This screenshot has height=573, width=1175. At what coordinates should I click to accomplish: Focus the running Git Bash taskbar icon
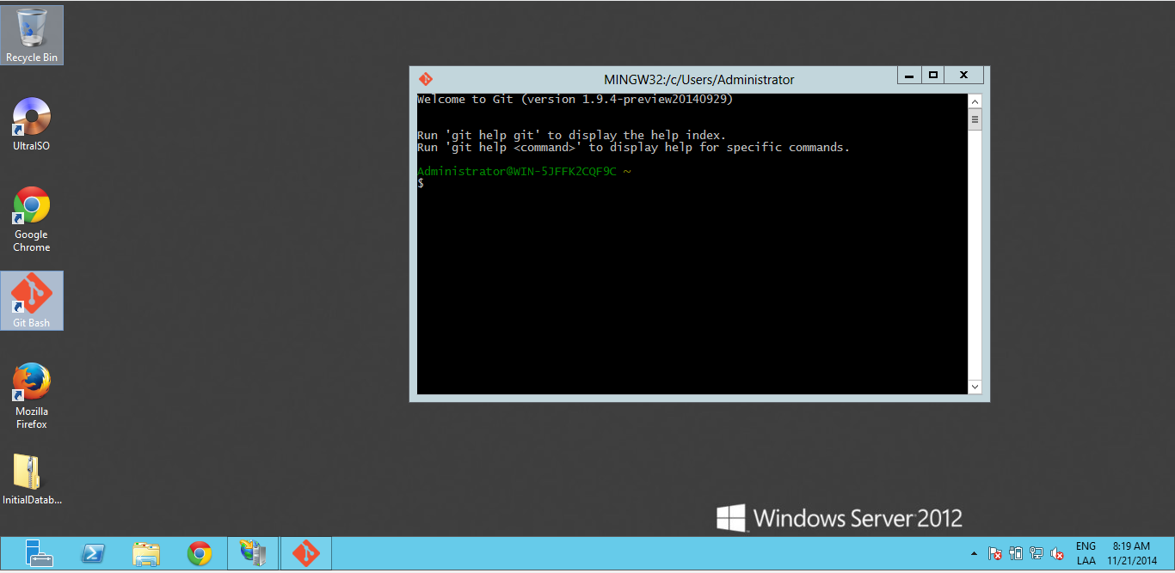click(x=305, y=553)
